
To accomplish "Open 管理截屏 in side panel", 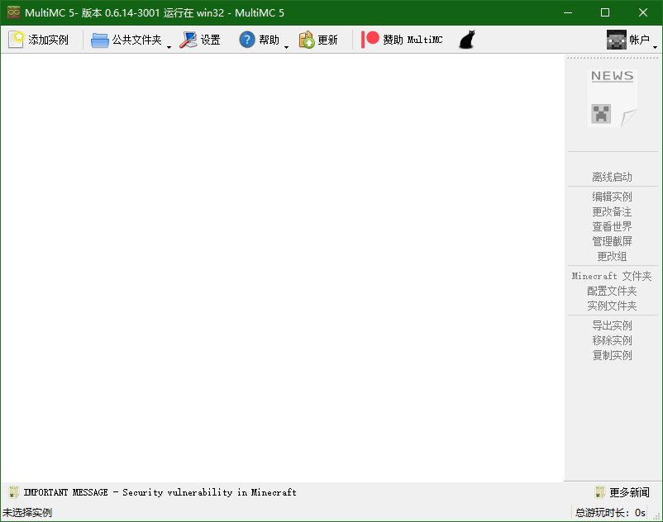I will tap(612, 241).
